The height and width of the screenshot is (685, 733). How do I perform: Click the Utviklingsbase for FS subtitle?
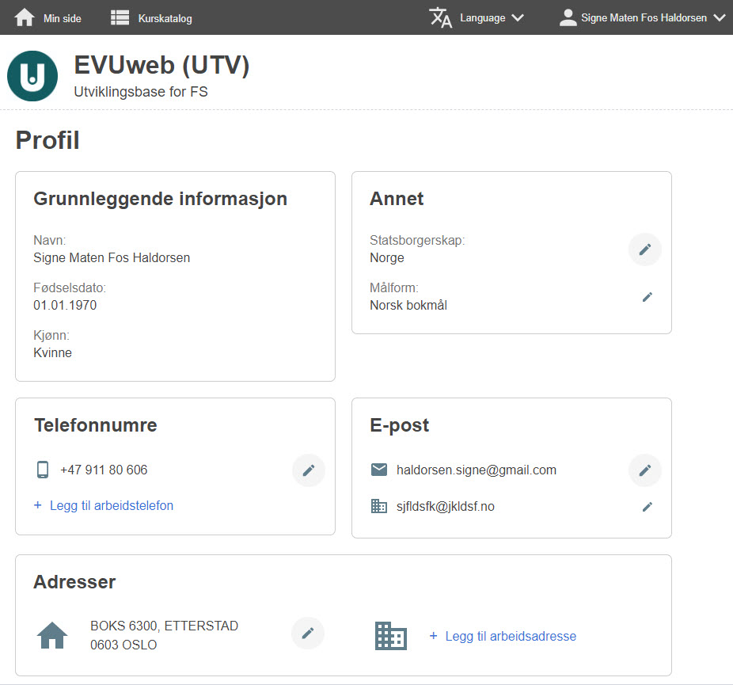click(141, 92)
